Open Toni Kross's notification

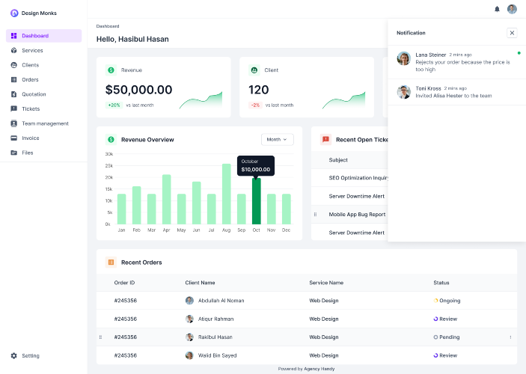pyautogui.click(x=456, y=92)
